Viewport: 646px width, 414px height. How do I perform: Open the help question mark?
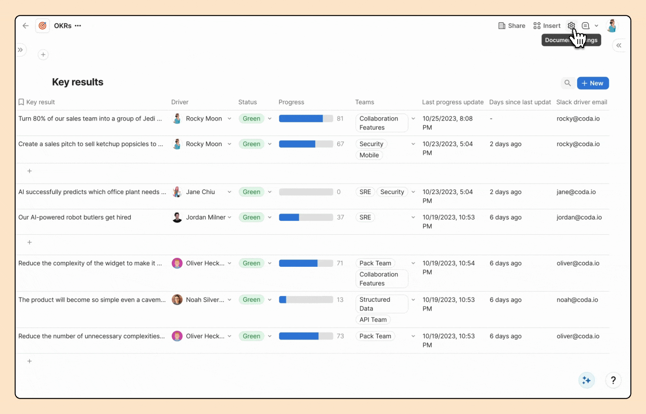613,380
